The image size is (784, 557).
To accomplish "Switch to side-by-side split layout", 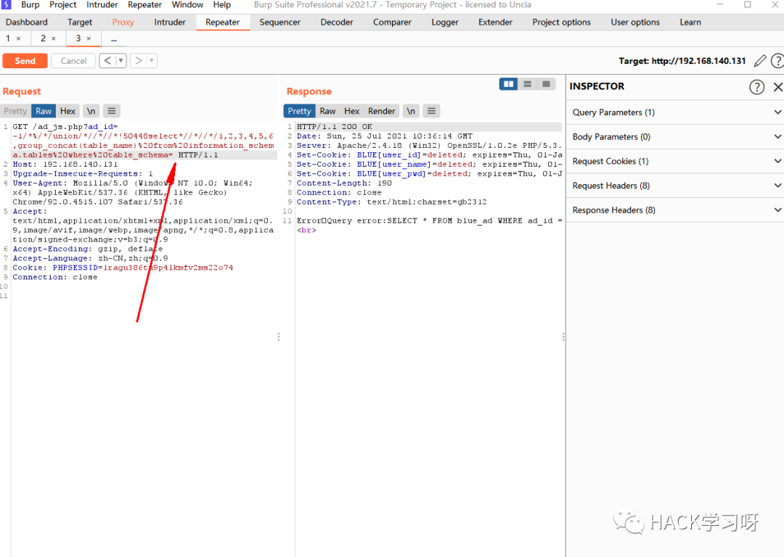I will click(x=508, y=84).
